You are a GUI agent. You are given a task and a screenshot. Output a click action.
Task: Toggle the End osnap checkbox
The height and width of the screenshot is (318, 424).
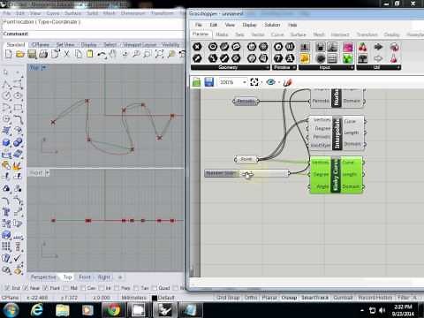7,287
